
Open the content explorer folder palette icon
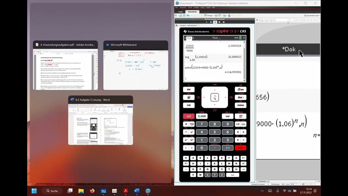click(223, 22)
